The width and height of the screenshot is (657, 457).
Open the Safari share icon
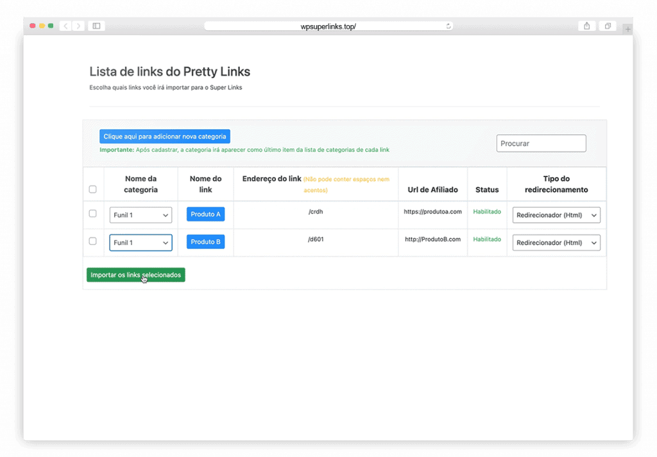click(x=586, y=26)
